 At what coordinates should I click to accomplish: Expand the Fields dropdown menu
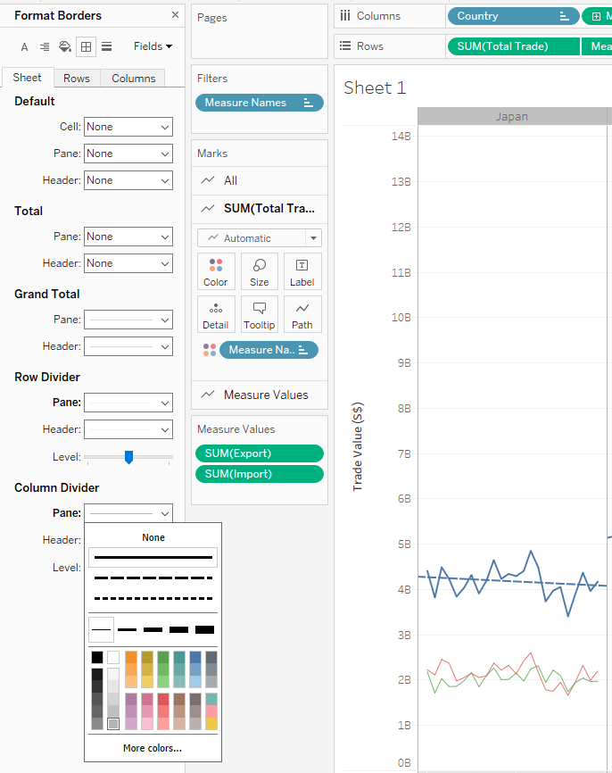(153, 46)
